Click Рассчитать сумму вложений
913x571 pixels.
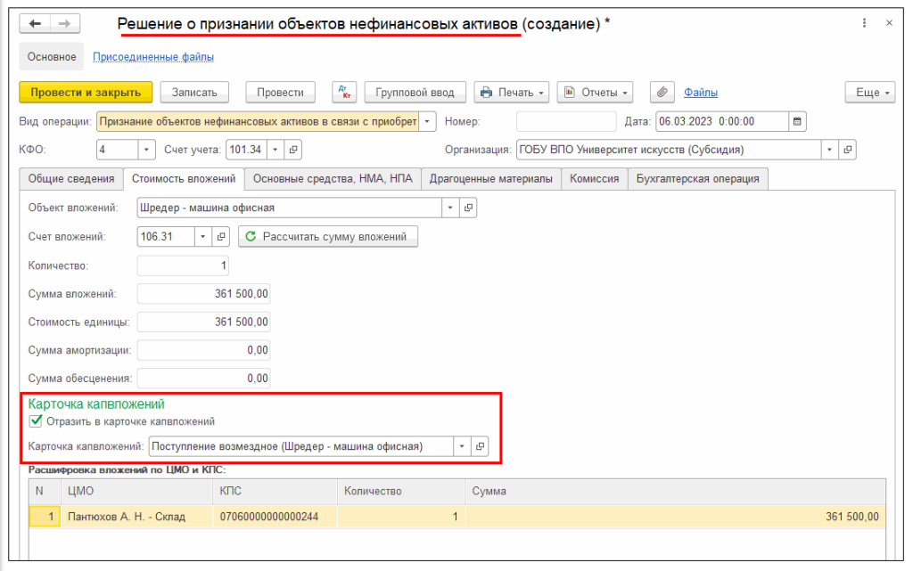(x=328, y=237)
